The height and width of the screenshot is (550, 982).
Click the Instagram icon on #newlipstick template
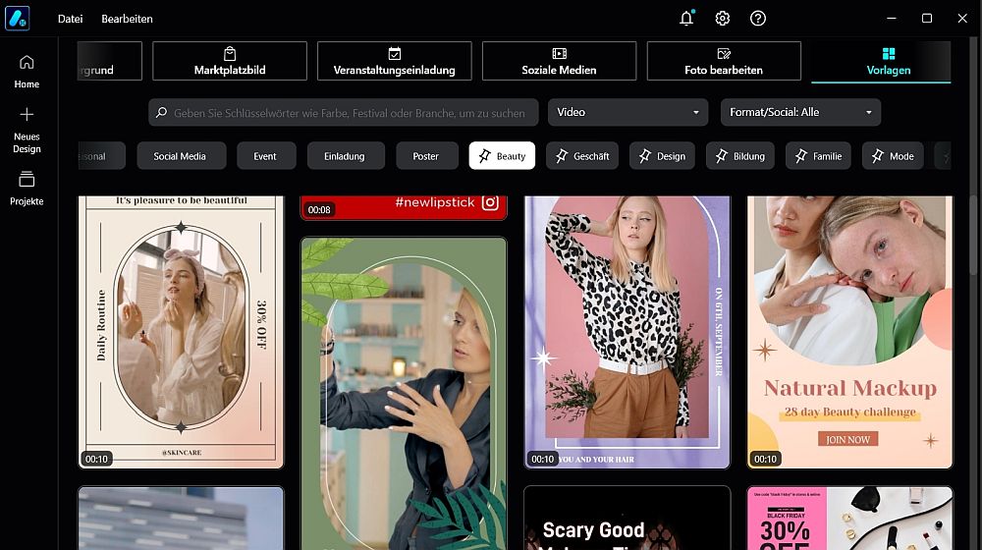pos(490,203)
